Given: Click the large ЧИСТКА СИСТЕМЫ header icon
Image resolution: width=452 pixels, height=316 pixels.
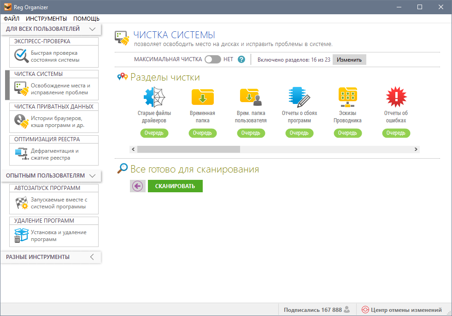Looking at the screenshot, I should coord(122,38).
